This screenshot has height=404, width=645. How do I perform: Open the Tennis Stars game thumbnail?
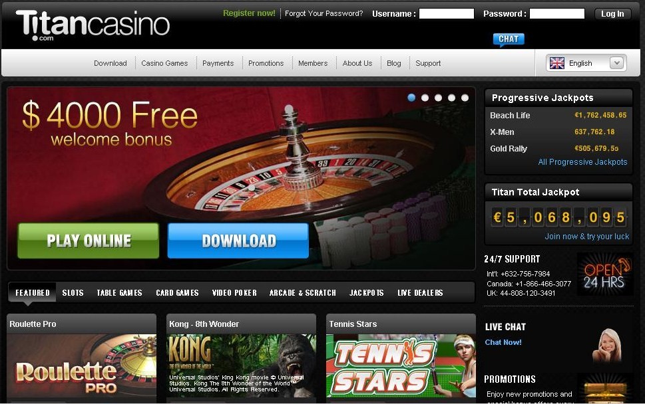point(401,365)
